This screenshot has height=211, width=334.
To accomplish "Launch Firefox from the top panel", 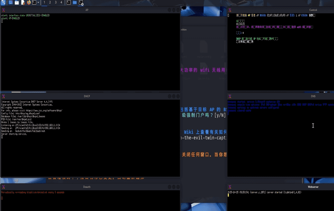I will pyautogui.click(x=29, y=2).
